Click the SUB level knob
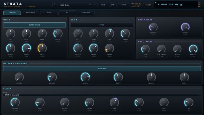The width and height of the screenshot is (204, 115). 145,49
